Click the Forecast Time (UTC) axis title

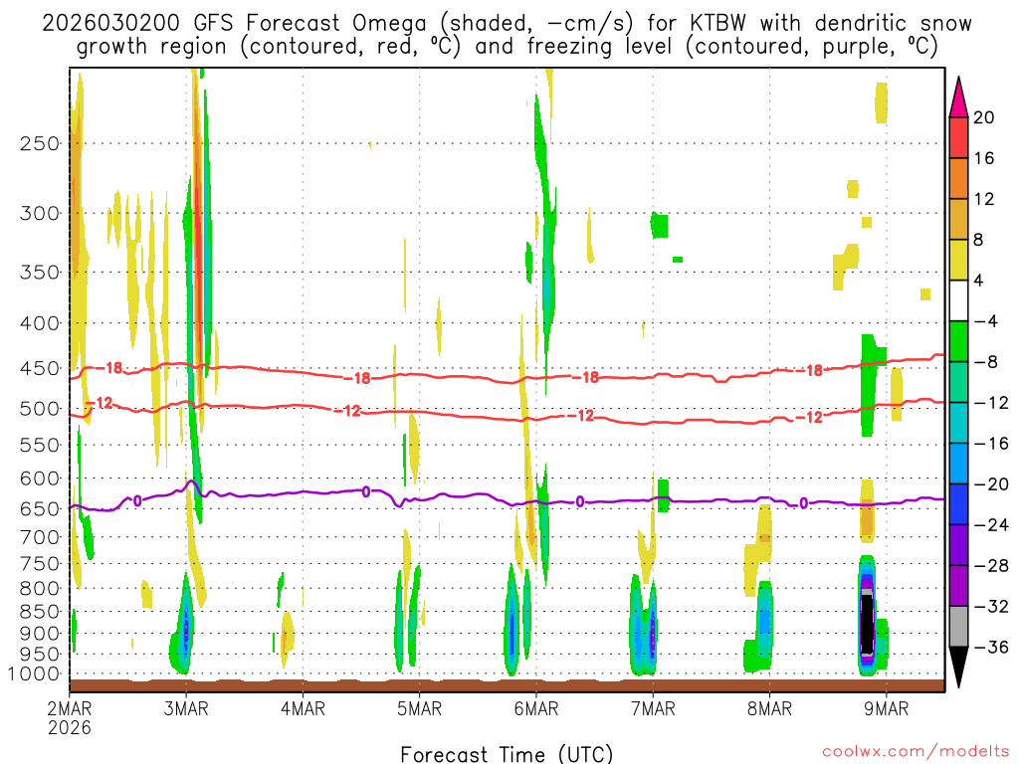[x=508, y=753]
